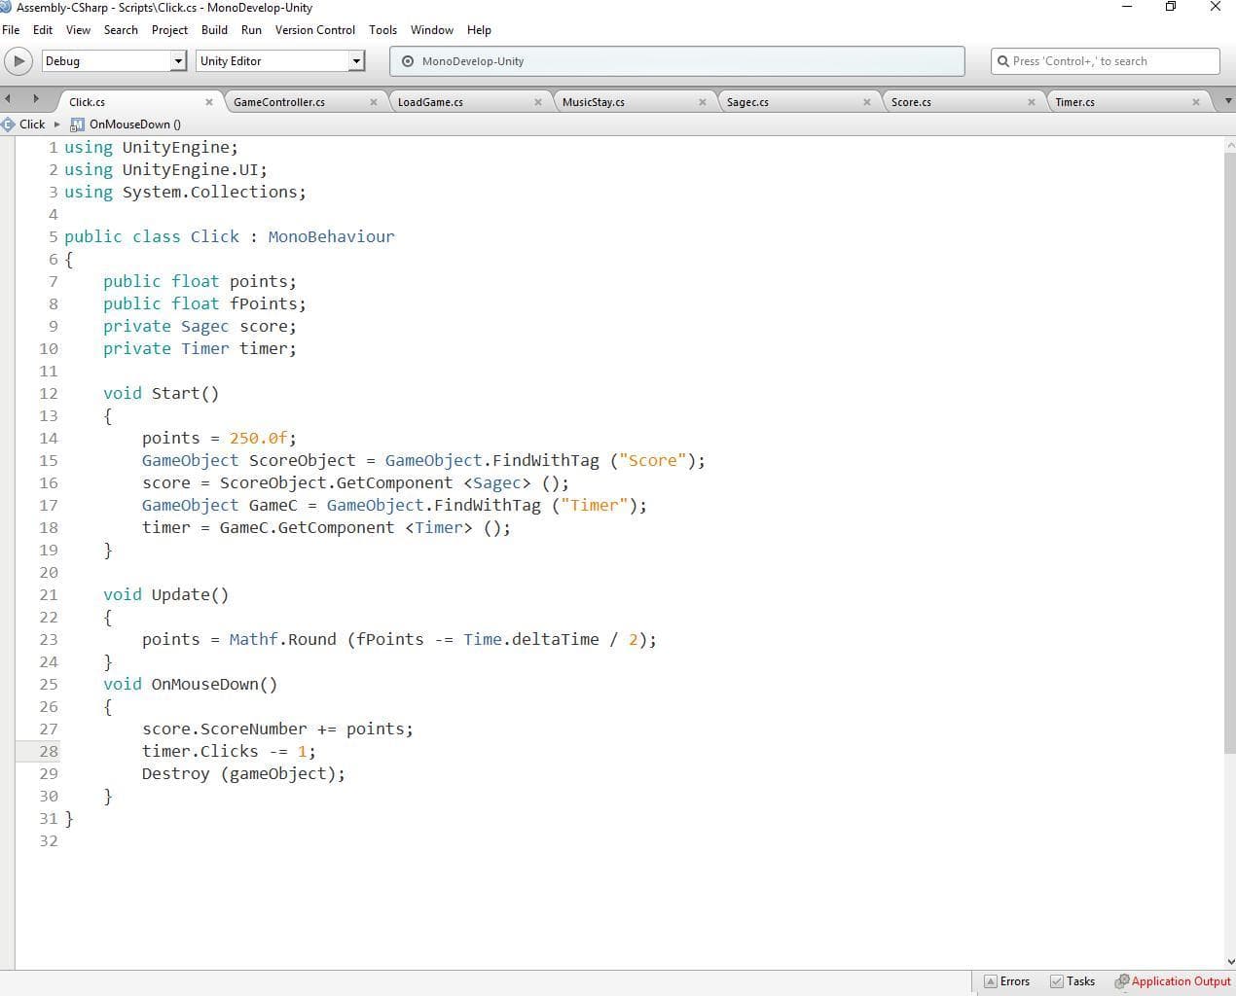Navigate forward with the right arrow
1236x996 pixels.
(36, 98)
